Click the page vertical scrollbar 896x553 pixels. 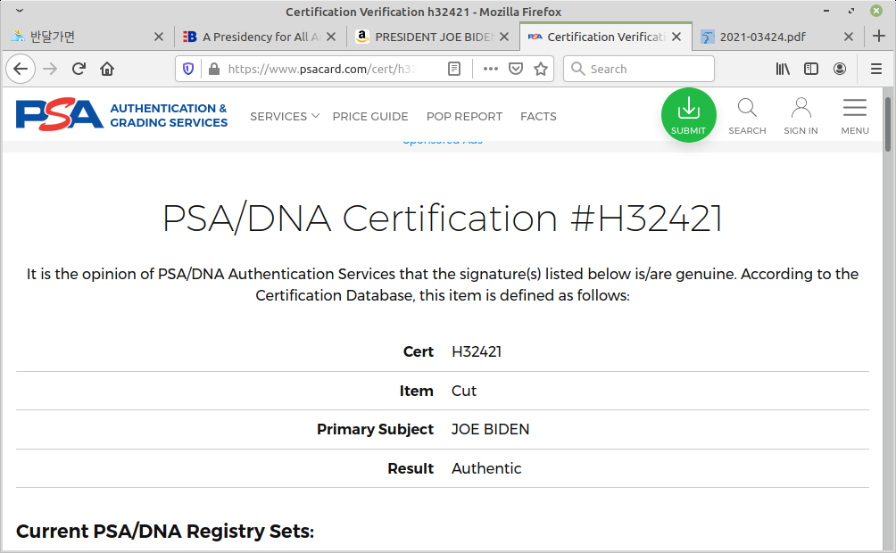tap(887, 124)
